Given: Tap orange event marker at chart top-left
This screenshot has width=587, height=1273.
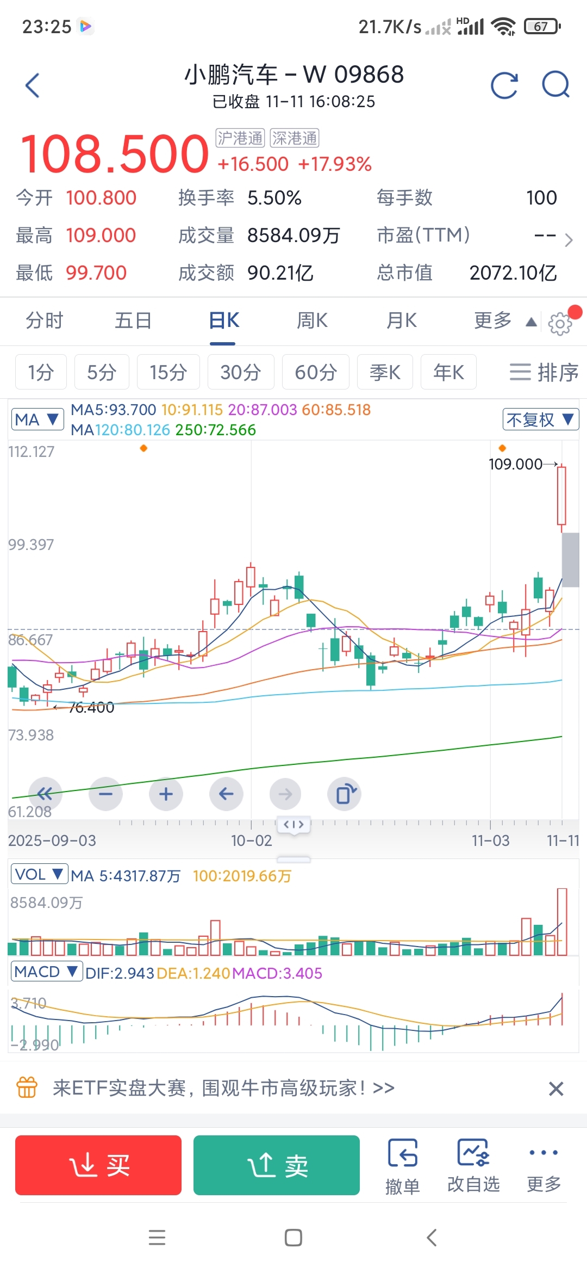Looking at the screenshot, I should [143, 448].
